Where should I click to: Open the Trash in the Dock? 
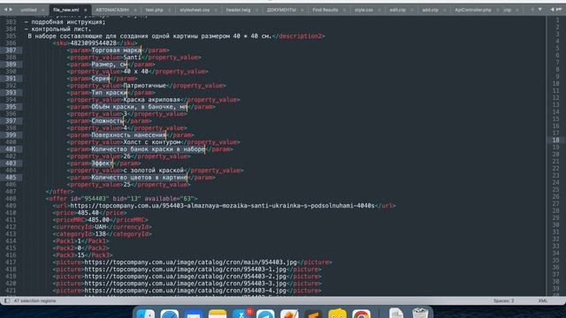[x=420, y=313]
